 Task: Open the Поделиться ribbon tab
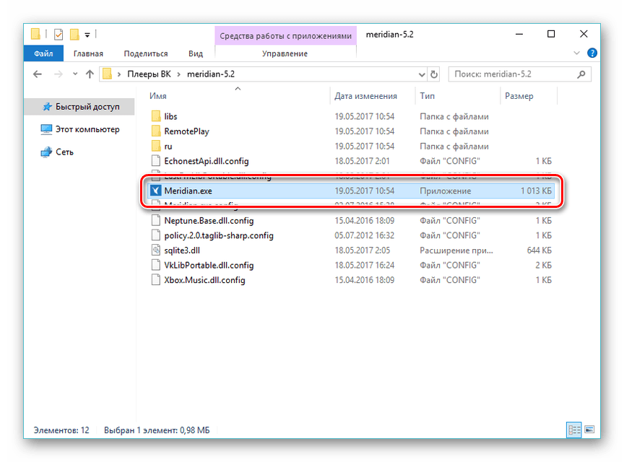146,53
